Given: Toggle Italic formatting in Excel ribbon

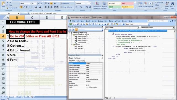Looking at the screenshot, I should [24, 7].
